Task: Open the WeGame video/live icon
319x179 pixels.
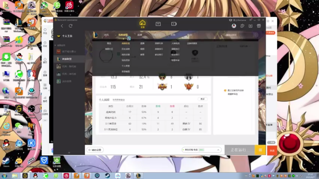Action: (174, 24)
